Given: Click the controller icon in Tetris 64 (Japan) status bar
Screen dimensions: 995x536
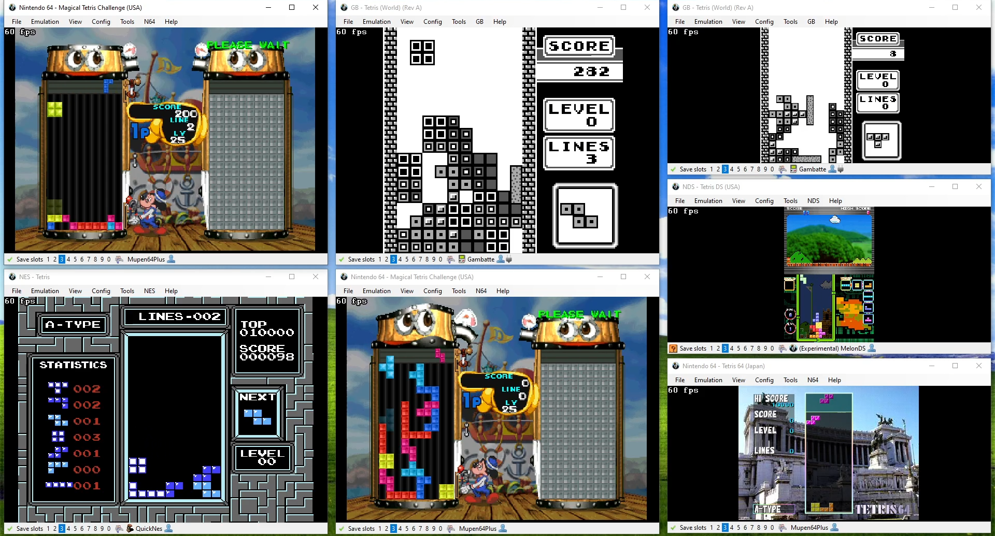Looking at the screenshot, I should (x=783, y=528).
